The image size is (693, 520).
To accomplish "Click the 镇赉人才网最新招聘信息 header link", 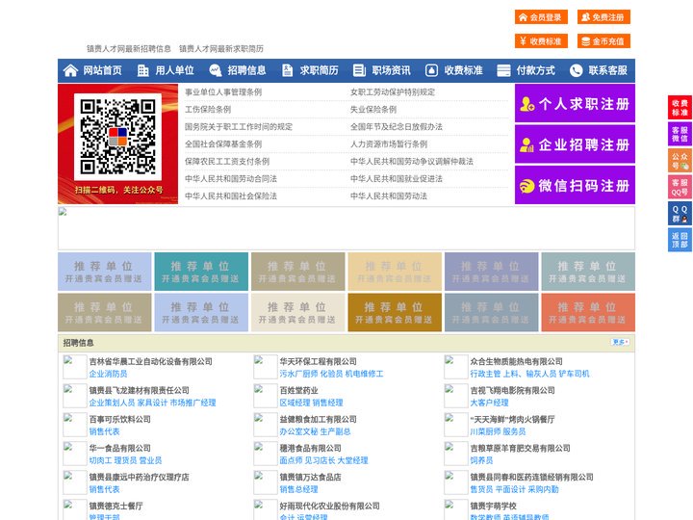I will (x=129, y=49).
